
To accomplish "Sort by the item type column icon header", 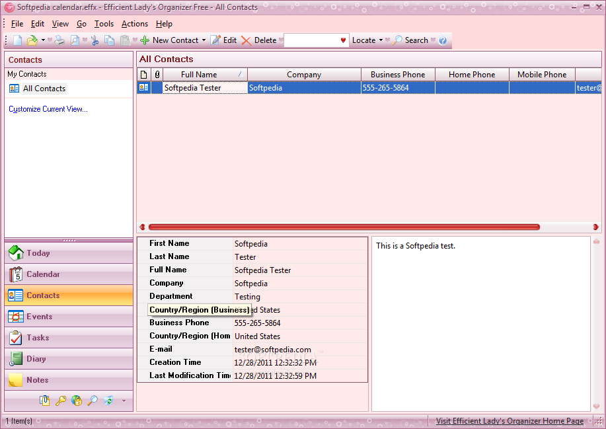I will coord(144,75).
